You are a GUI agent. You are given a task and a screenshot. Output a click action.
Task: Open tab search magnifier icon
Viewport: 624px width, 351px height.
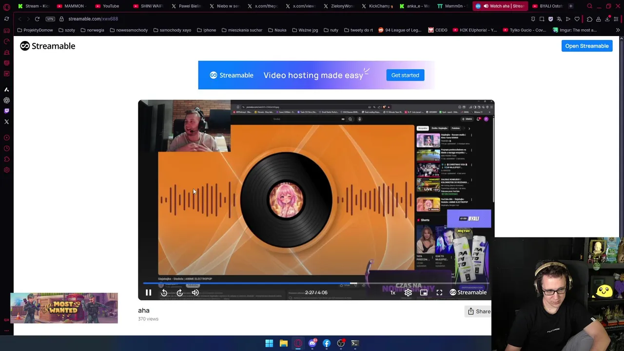click(589, 6)
